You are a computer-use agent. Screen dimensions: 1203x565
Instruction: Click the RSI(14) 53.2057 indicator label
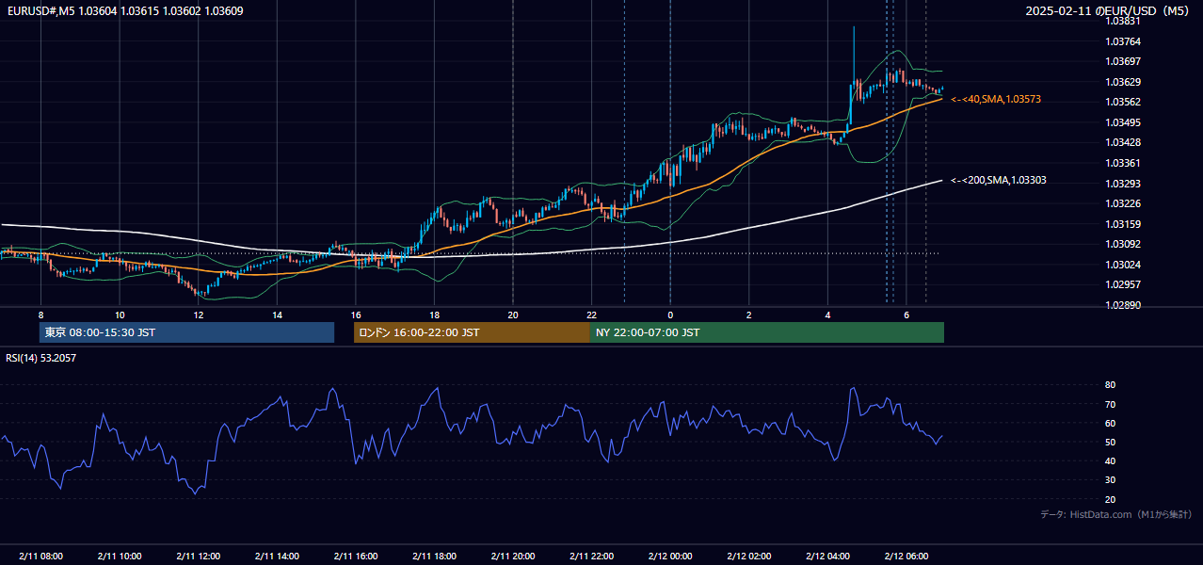(41, 358)
